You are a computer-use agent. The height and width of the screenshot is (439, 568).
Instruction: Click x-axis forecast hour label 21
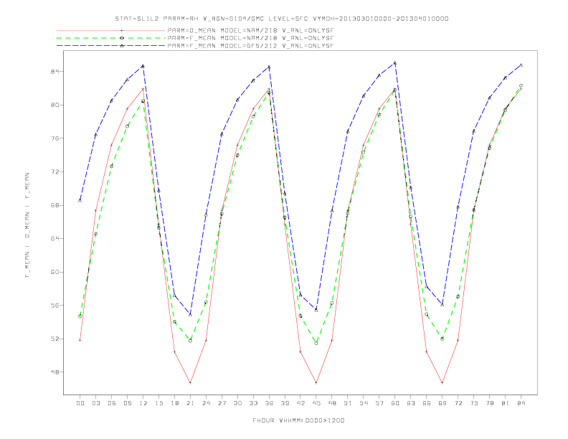(x=190, y=403)
